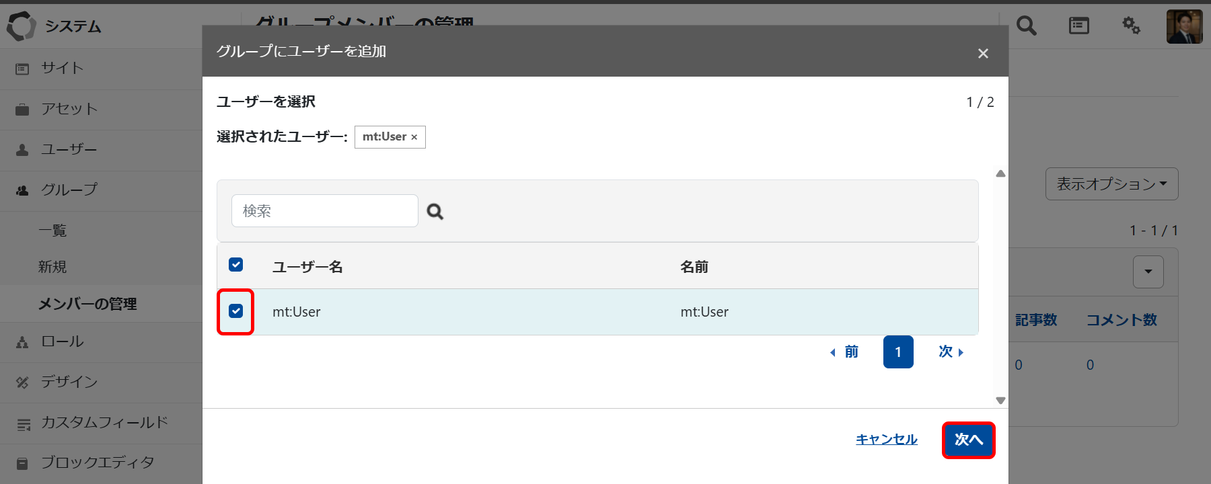
Task: Click the キャンセル link
Action: click(886, 440)
